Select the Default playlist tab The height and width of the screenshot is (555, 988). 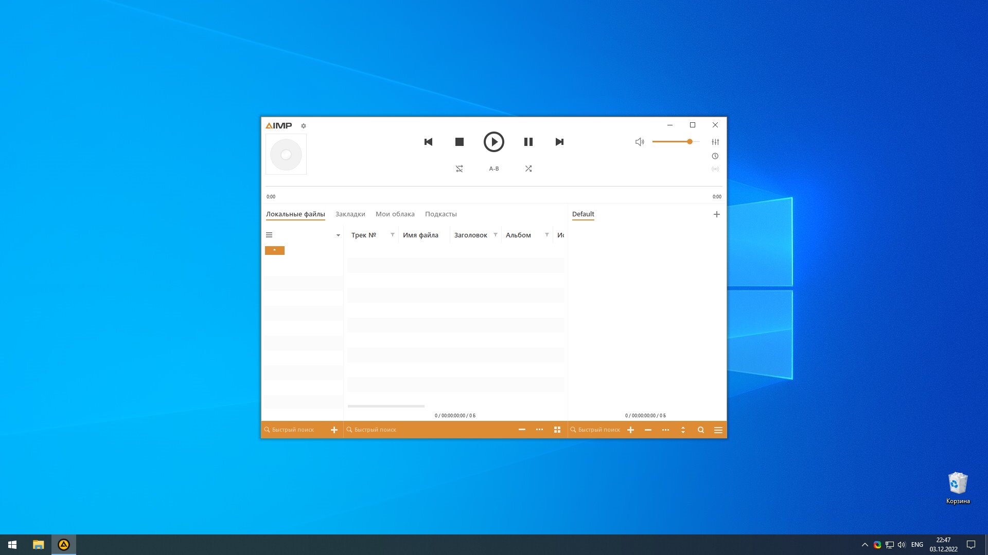point(583,214)
